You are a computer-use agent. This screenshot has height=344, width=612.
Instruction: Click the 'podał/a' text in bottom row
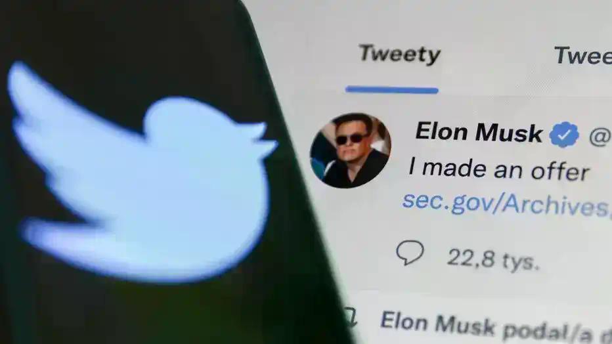pyautogui.click(x=544, y=332)
